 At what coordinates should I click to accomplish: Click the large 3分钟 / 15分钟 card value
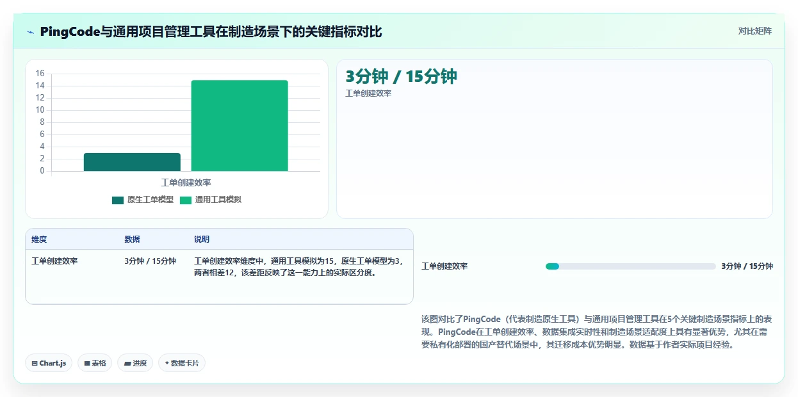coord(401,76)
